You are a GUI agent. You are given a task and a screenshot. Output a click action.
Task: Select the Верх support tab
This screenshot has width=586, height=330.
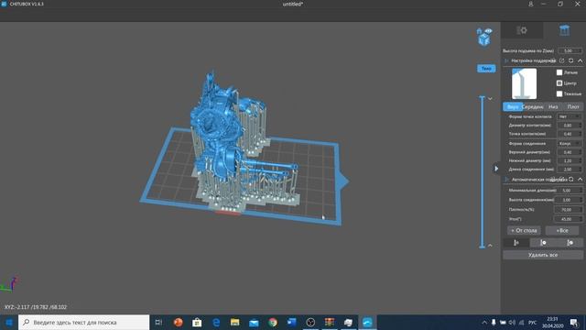[513, 106]
